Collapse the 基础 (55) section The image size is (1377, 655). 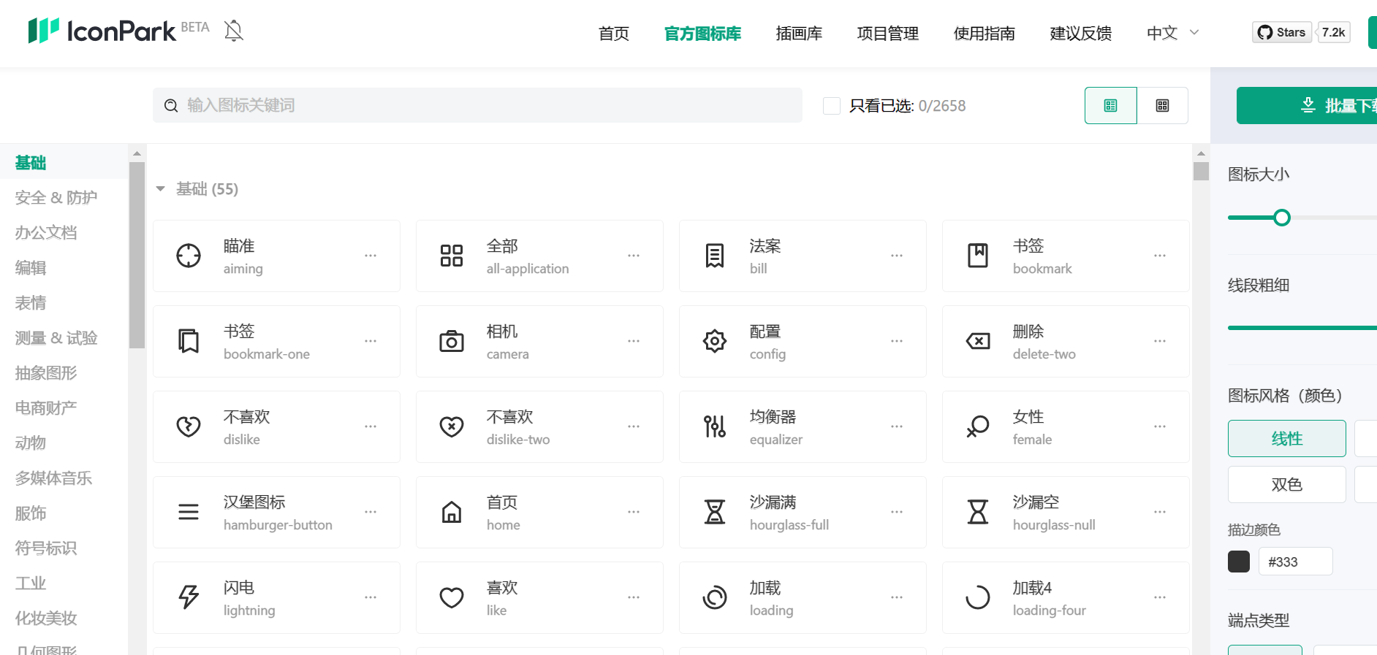point(161,189)
